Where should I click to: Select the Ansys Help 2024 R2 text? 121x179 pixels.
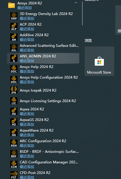(37, 67)
